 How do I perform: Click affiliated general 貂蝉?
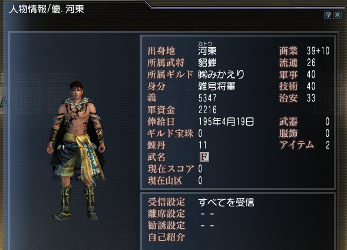click(x=207, y=63)
